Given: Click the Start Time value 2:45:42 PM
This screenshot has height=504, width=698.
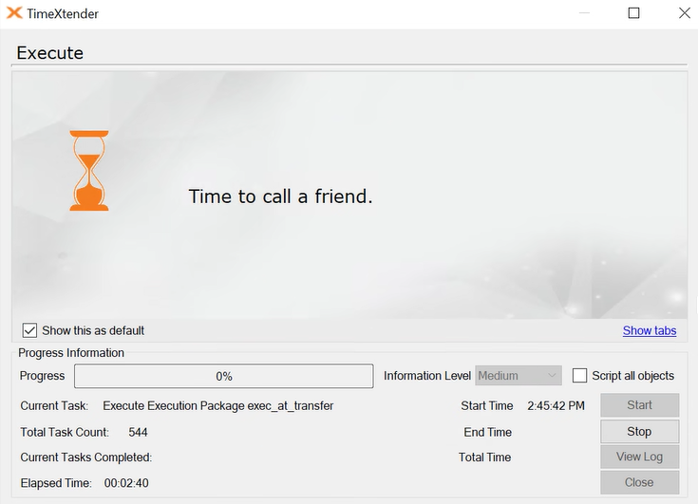Looking at the screenshot, I should (556, 405).
